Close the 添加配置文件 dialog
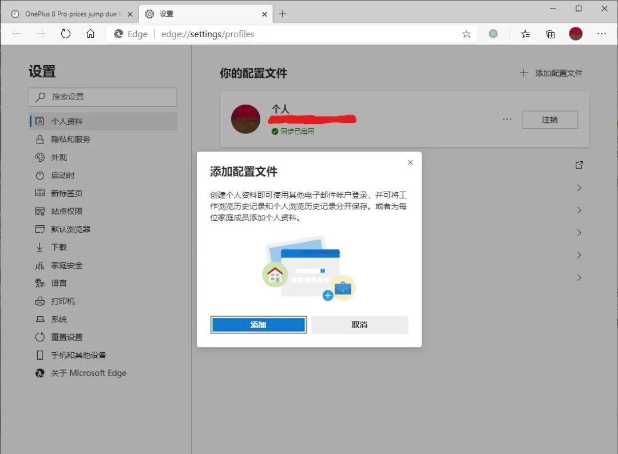The image size is (618, 454). 410,162
